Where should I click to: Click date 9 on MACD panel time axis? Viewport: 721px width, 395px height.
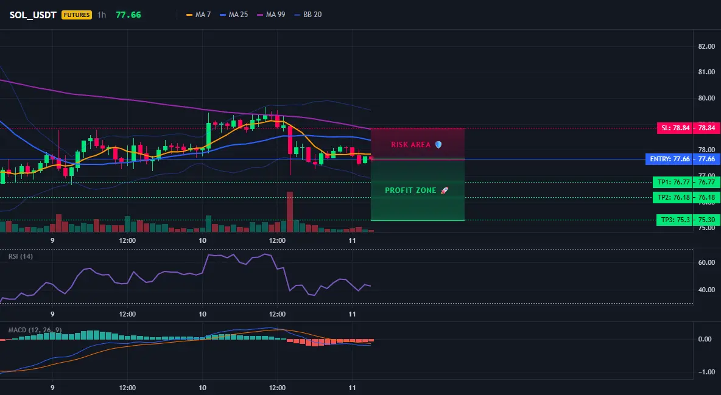pyautogui.click(x=52, y=388)
